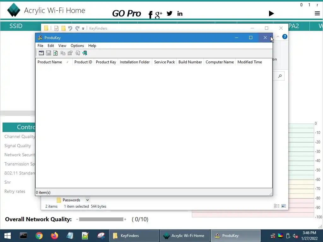This screenshot has width=323, height=242.
Task: Click the GO Pro link
Action: (126, 14)
